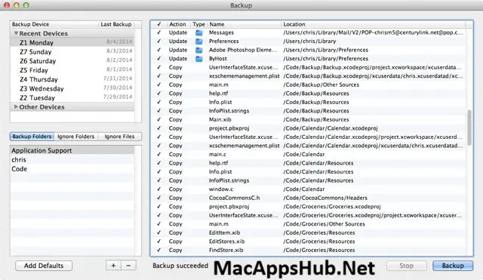This screenshot has height=280, width=483.
Task: Select the Z1 Monday device
Action: coord(72,42)
